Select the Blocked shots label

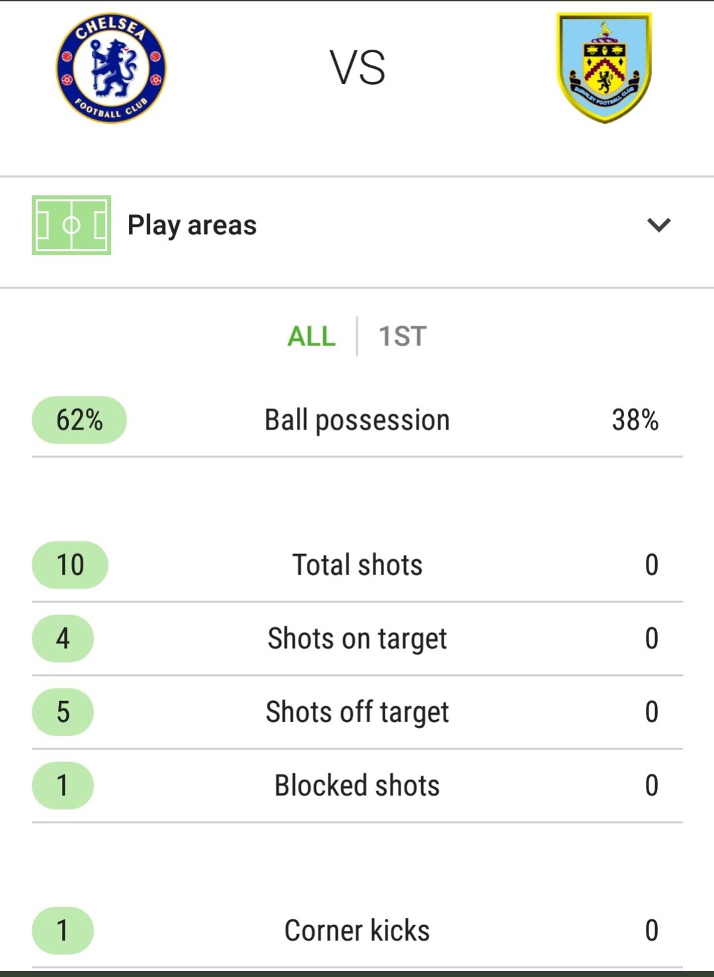(x=357, y=785)
